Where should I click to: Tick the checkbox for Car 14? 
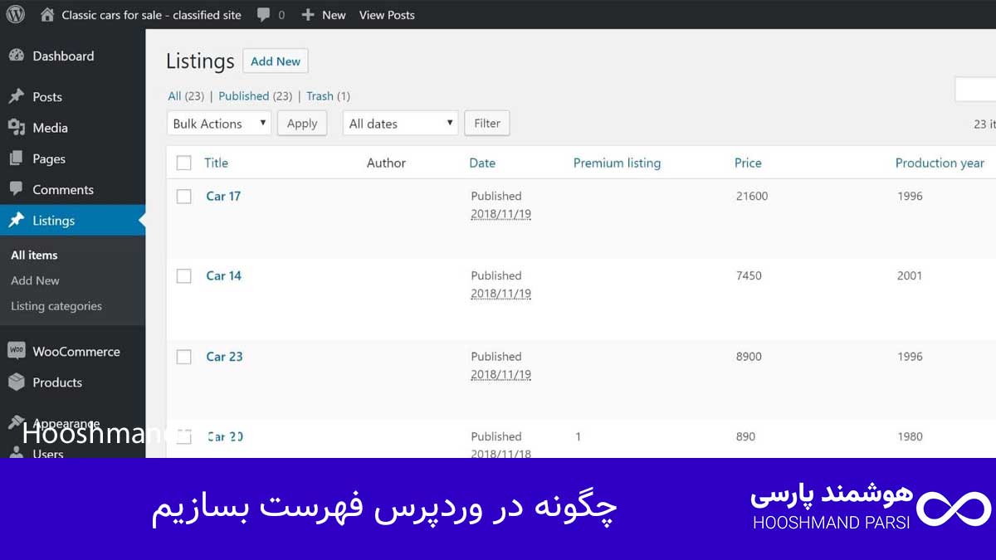(x=184, y=275)
